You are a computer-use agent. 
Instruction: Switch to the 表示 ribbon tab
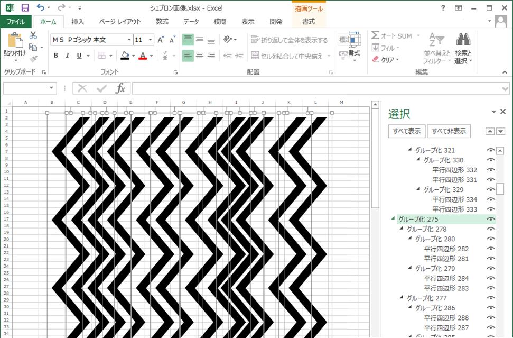(x=248, y=22)
